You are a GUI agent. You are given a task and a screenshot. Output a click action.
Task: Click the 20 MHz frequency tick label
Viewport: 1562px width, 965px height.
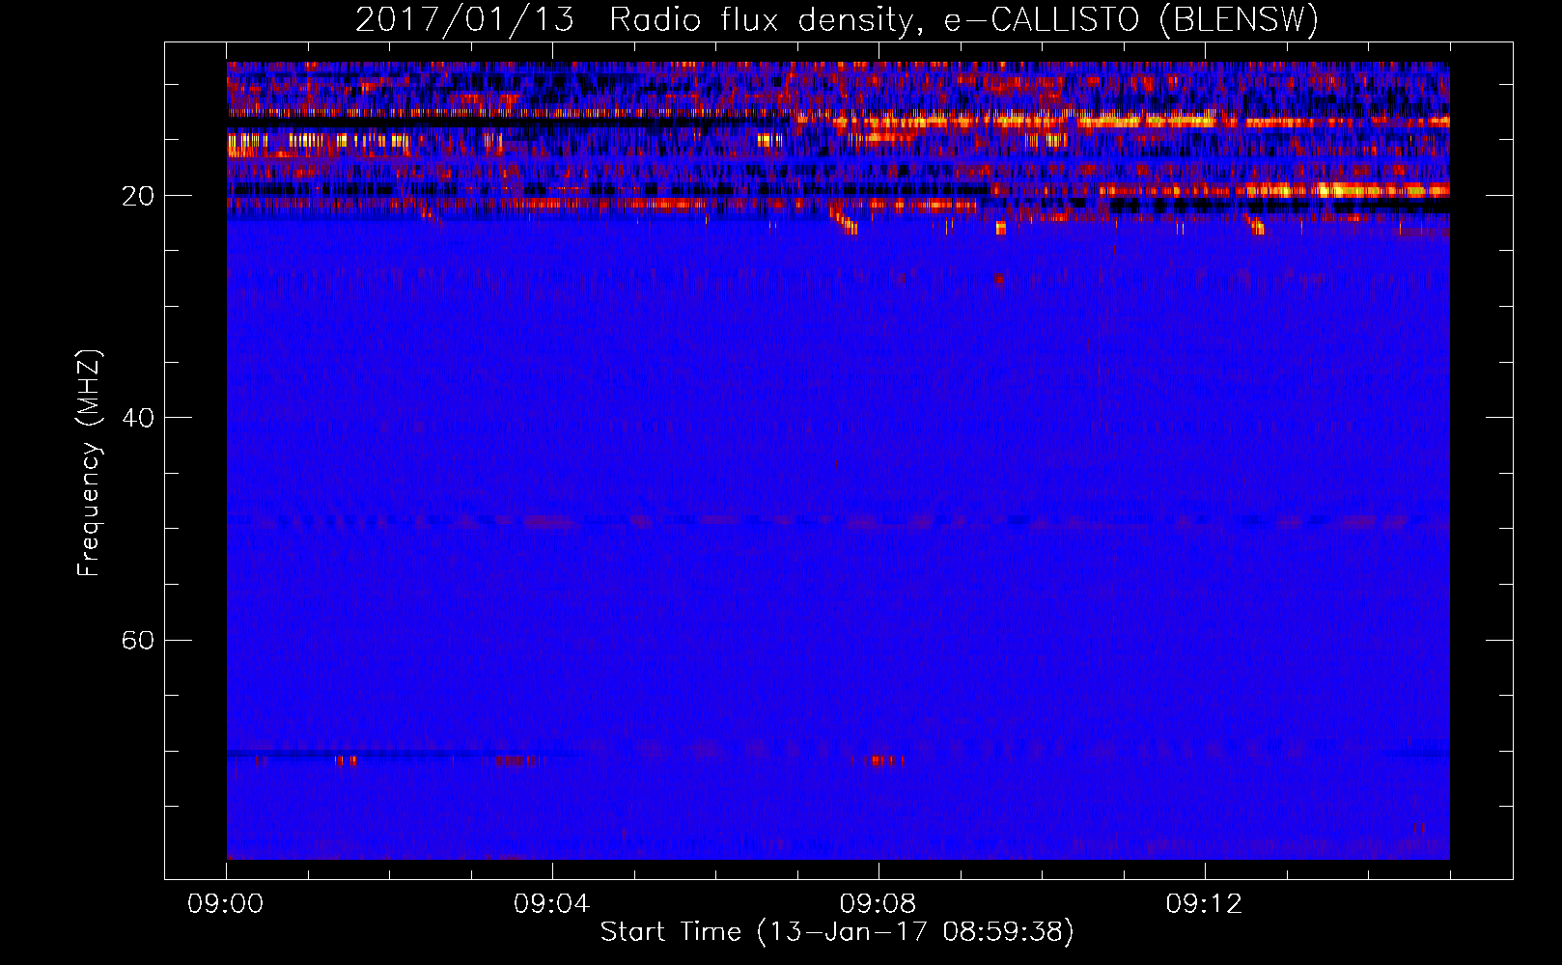click(x=138, y=196)
